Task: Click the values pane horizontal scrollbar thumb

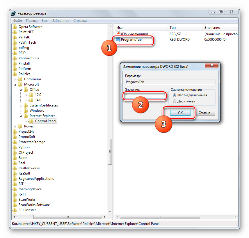Action: tap(160, 217)
